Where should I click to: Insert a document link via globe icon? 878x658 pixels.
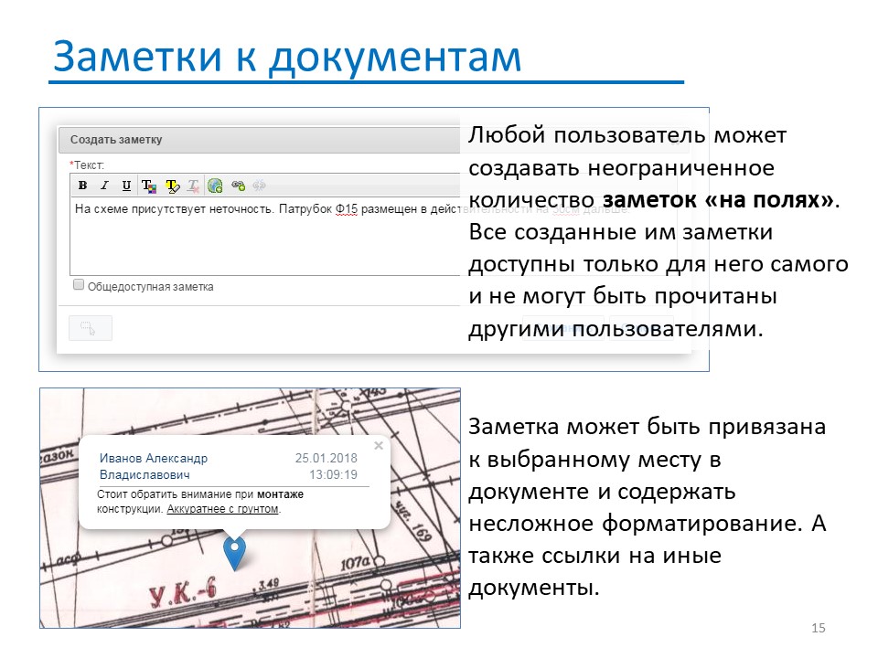pyautogui.click(x=215, y=186)
